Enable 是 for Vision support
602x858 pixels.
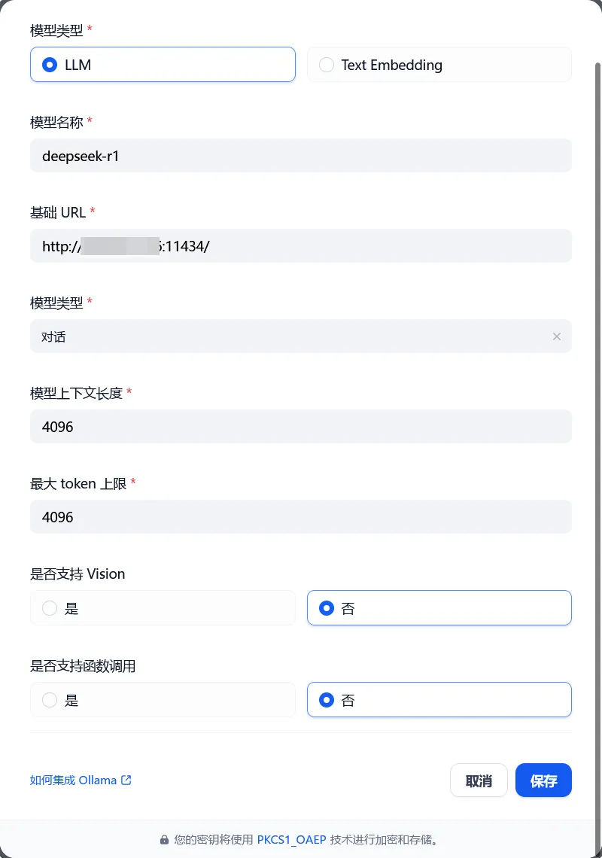click(163, 607)
